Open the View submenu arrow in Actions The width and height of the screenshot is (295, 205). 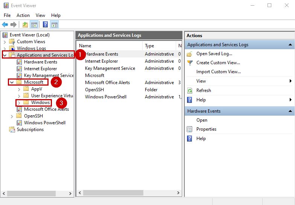(290, 81)
